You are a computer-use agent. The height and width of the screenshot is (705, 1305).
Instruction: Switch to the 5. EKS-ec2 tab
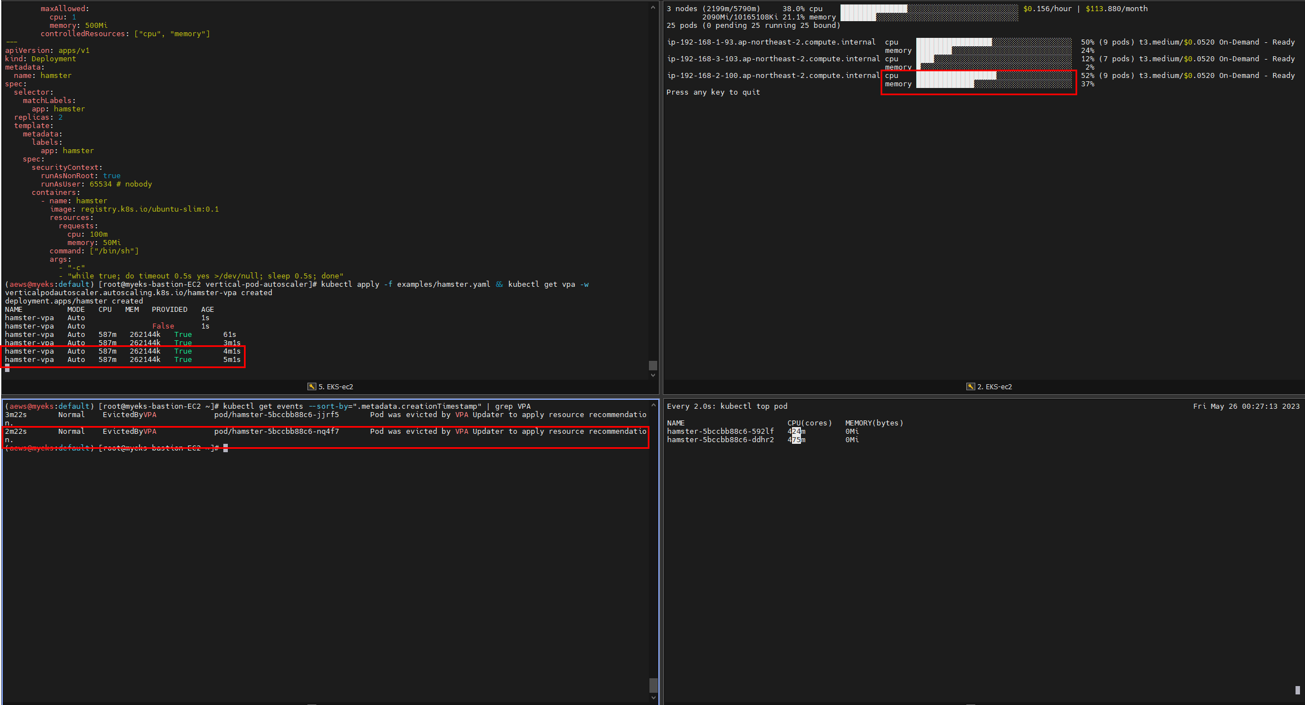(x=335, y=386)
